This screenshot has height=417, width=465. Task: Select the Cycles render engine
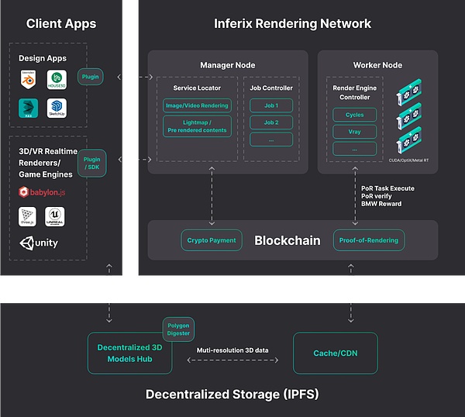354,115
